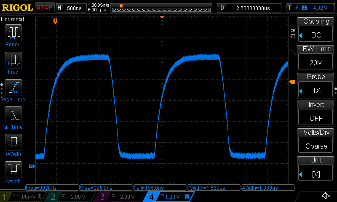The image size is (337, 202).
Task: Click the memory depth 6.00k pts text
Action: pyautogui.click(x=97, y=10)
